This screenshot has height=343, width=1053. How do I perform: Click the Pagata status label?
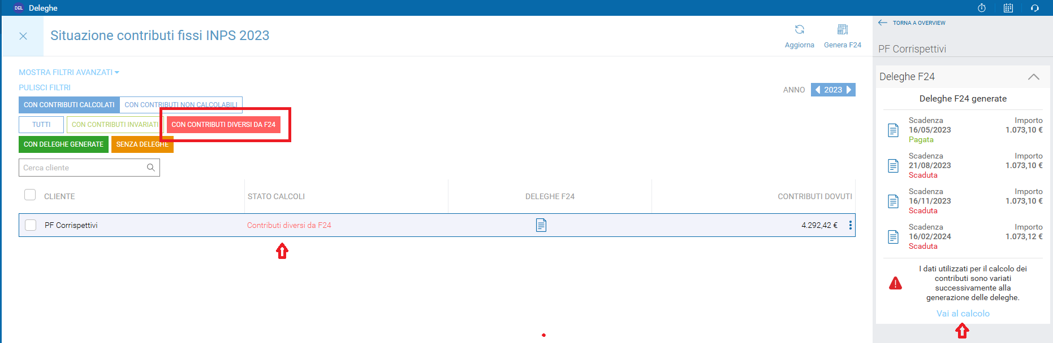[921, 139]
